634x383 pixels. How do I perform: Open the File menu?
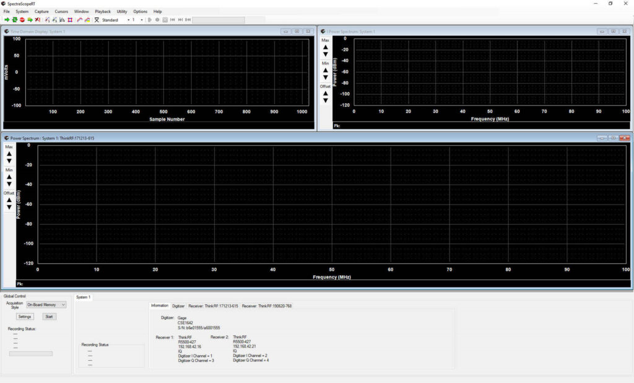tap(7, 12)
